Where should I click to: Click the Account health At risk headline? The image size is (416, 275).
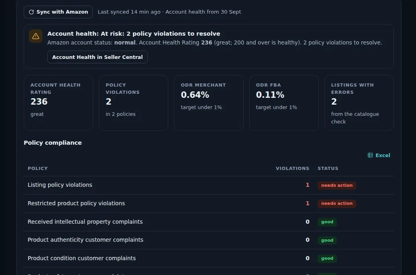[134, 34]
